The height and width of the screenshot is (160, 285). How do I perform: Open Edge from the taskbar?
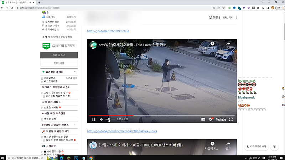coord(62,158)
